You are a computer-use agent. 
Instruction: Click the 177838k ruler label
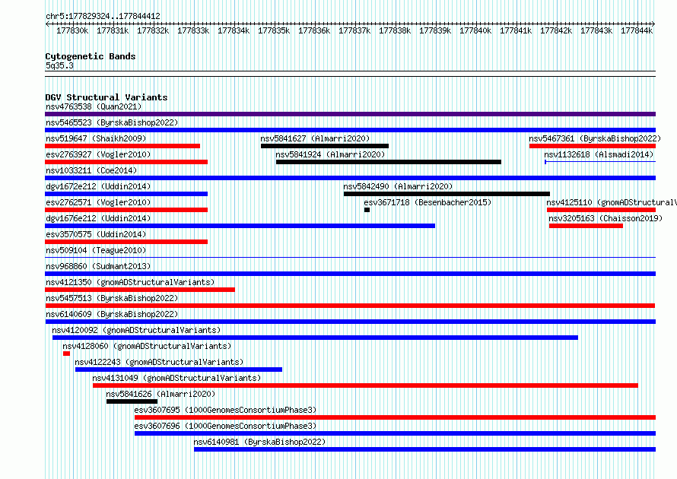click(395, 30)
